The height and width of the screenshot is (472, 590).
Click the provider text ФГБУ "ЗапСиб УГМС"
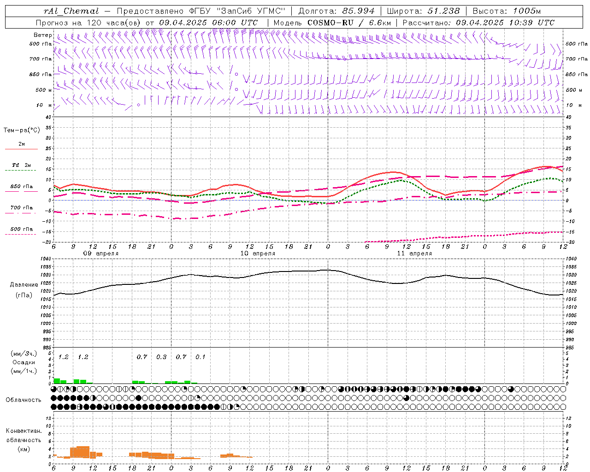[237, 12]
